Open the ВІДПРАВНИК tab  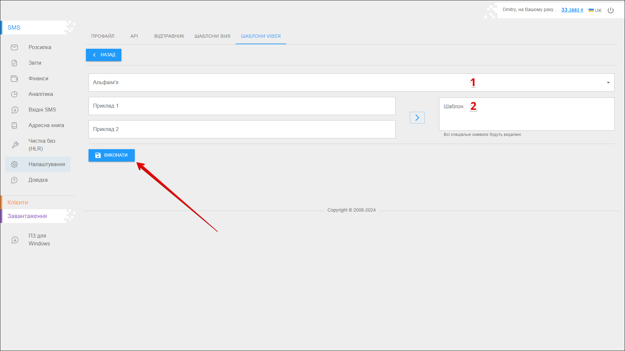pos(169,36)
